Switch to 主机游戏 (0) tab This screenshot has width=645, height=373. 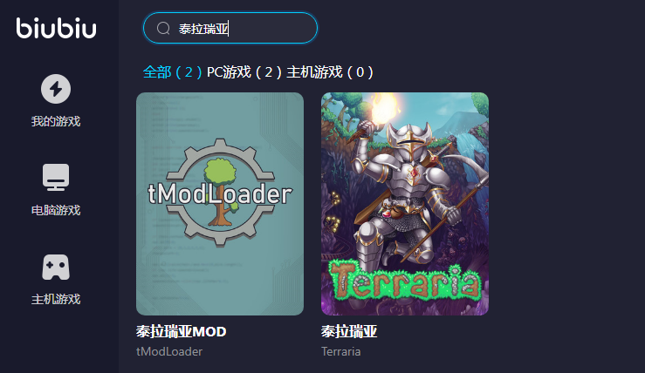point(330,72)
